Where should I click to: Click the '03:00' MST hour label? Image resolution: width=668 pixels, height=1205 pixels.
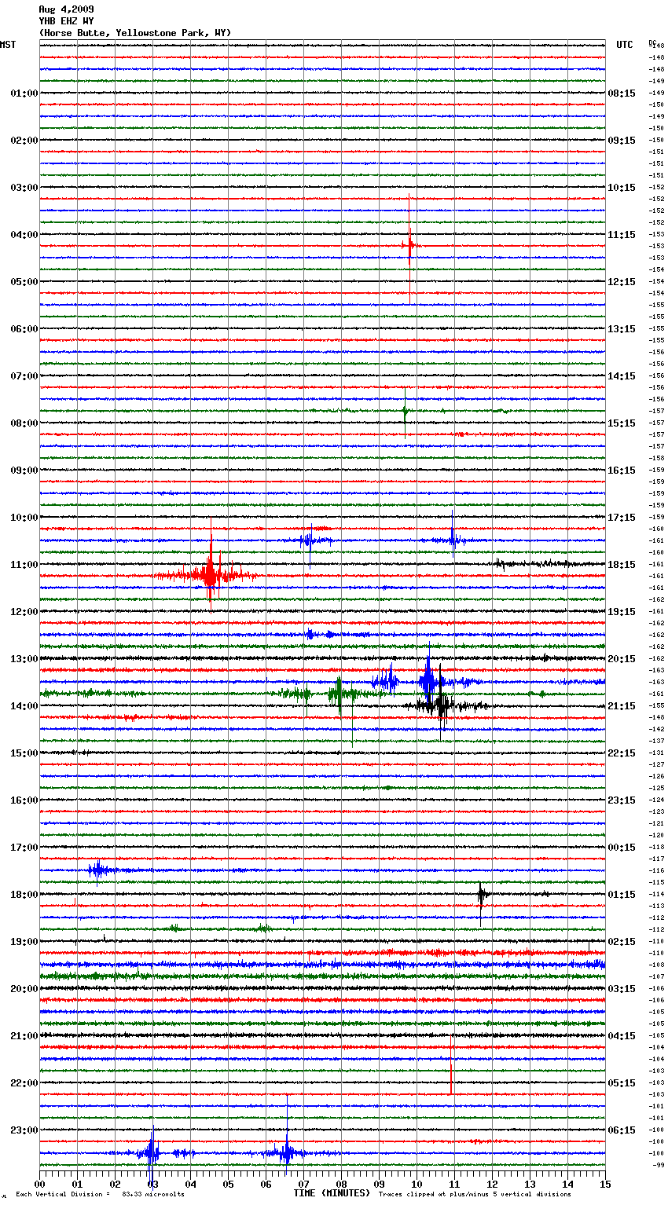(24, 188)
